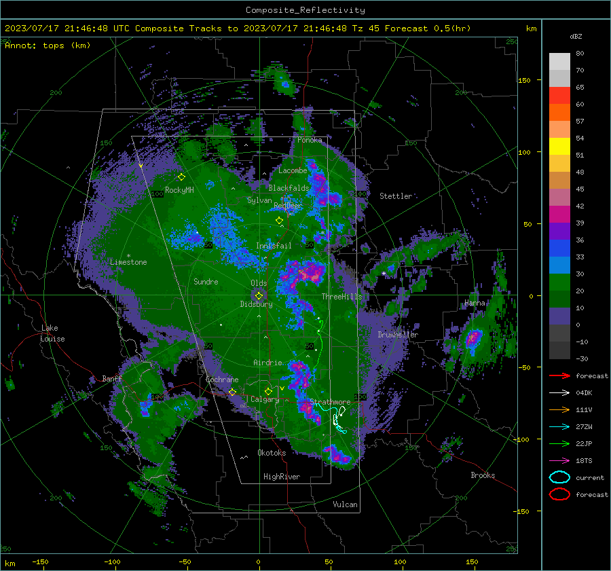Click the dBZ legend heading
Viewport: 611px width, 571px height.
(x=576, y=36)
